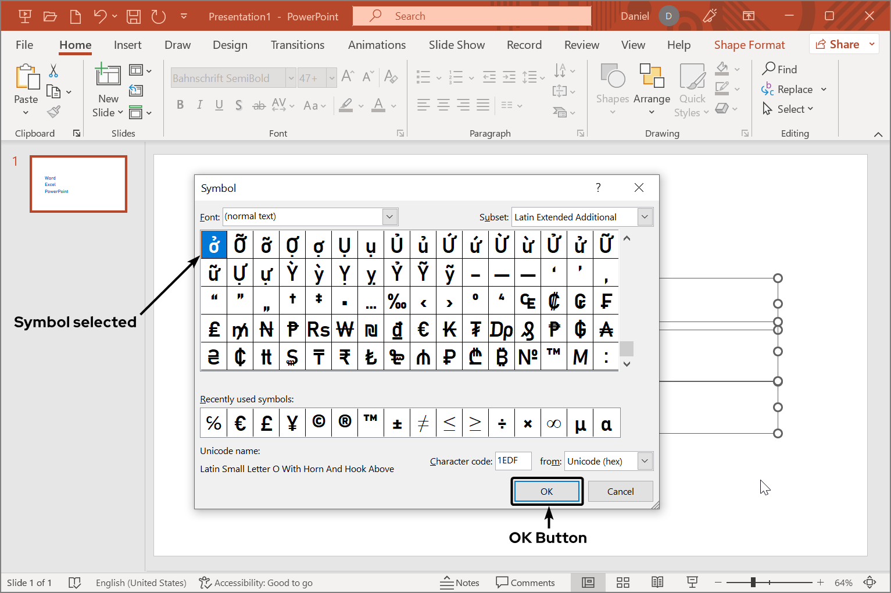Click Cancel in the Symbol dialog

[x=620, y=491]
